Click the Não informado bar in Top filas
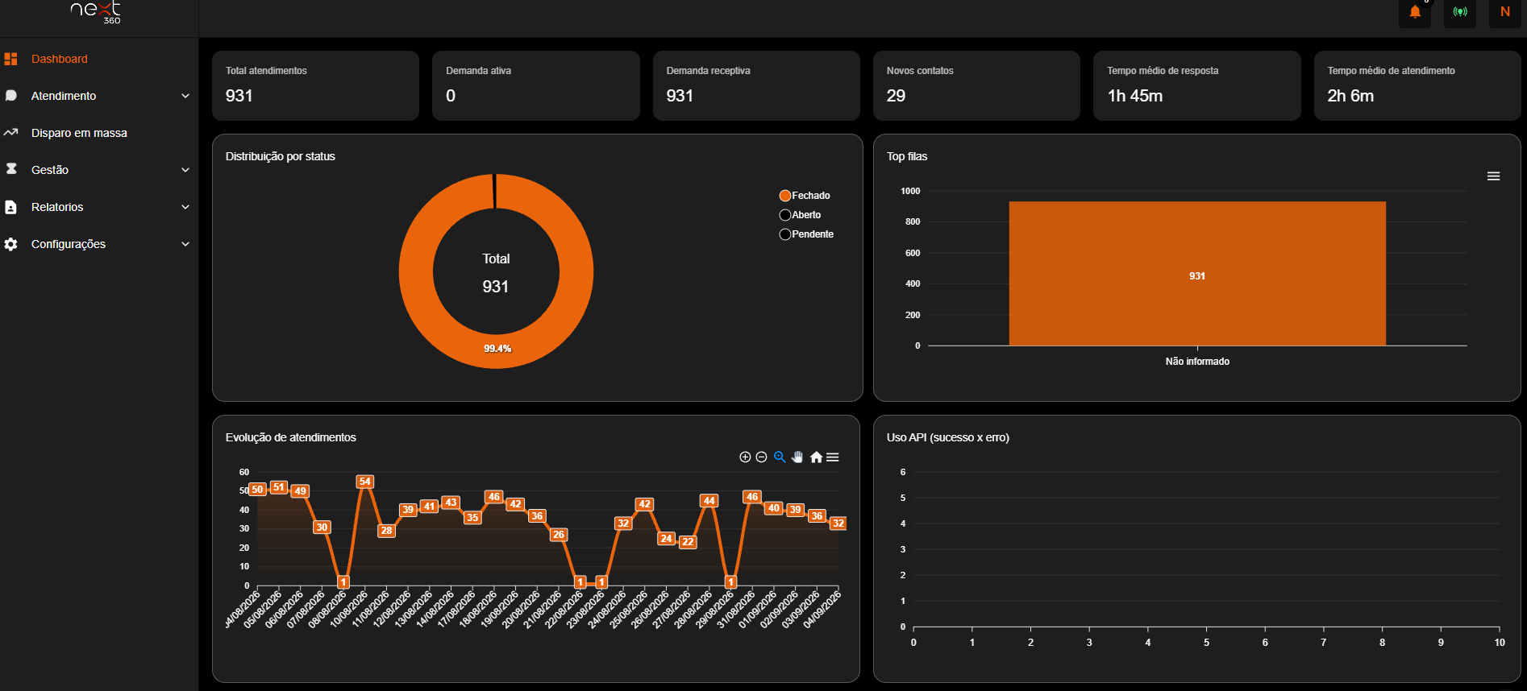 [1197, 274]
